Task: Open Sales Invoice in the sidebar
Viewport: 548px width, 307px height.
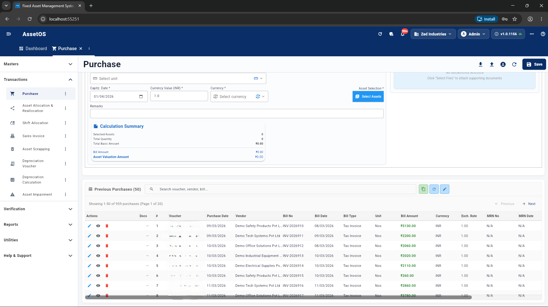Action: click(x=33, y=136)
